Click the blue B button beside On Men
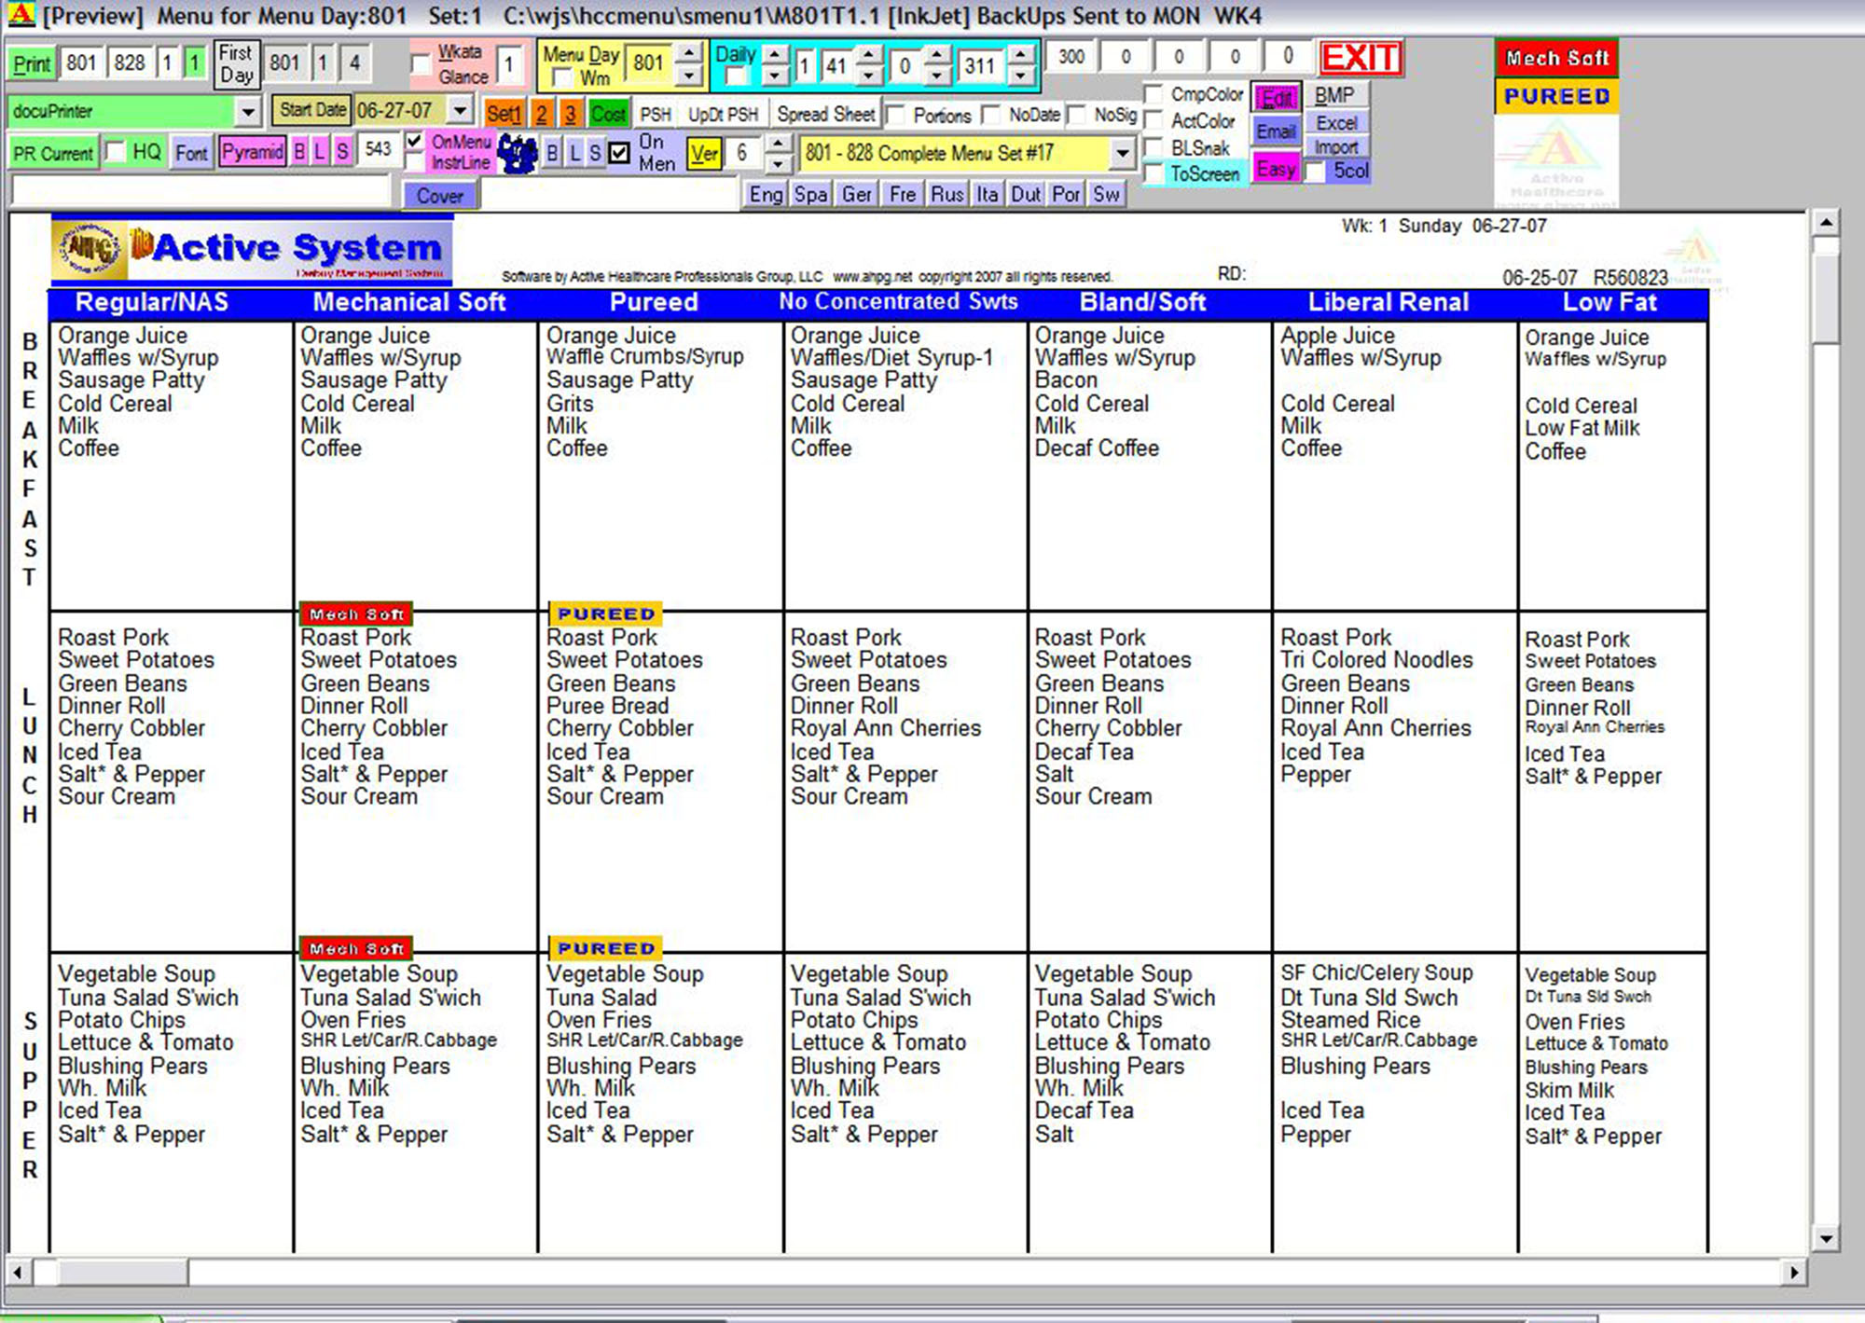The width and height of the screenshot is (1865, 1323). tap(552, 154)
